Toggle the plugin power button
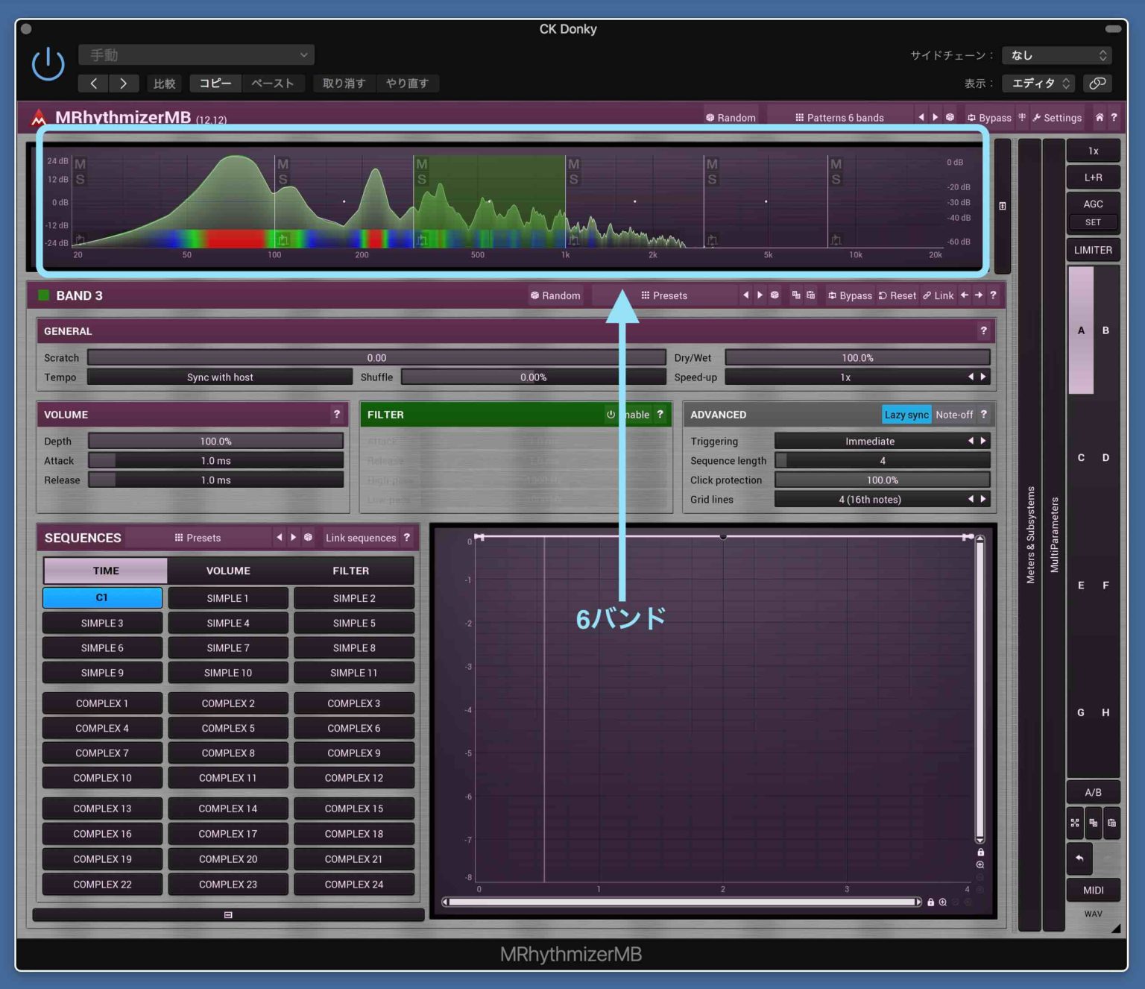This screenshot has width=1145, height=989. click(x=48, y=64)
